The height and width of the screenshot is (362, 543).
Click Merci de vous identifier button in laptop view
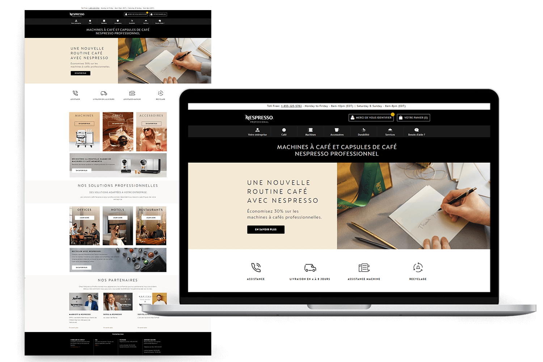[x=371, y=118]
